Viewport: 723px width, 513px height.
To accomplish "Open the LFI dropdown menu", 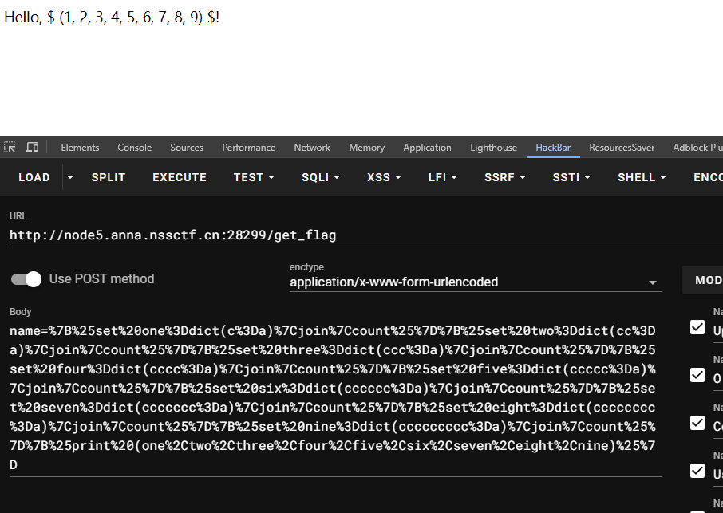I will 442,177.
